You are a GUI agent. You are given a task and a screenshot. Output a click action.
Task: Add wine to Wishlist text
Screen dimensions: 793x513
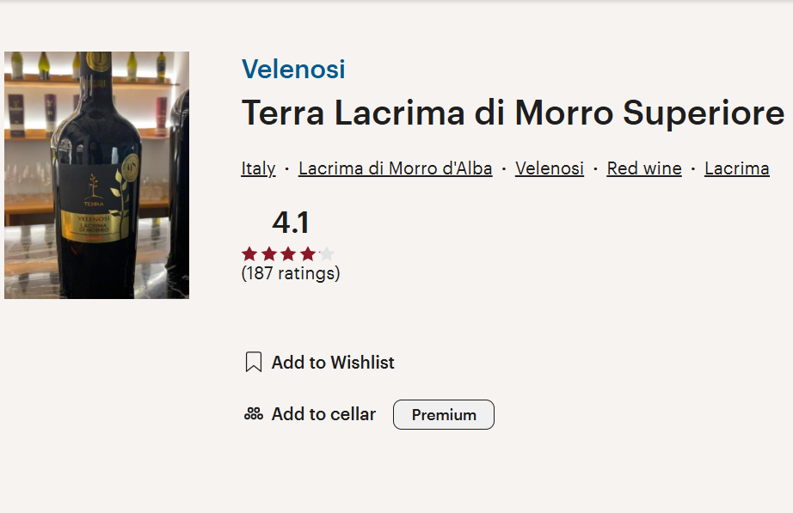pos(333,363)
